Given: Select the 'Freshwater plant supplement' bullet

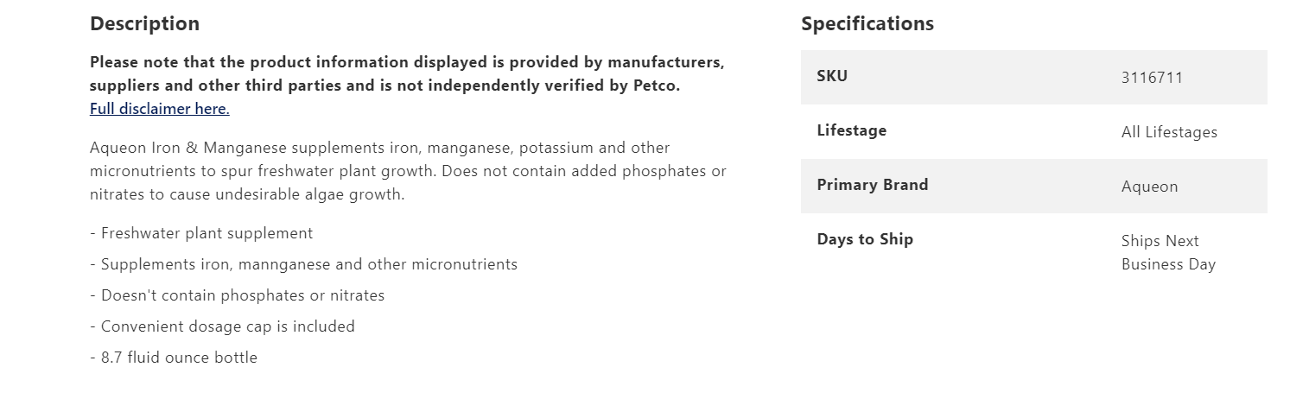Looking at the screenshot, I should tap(207, 233).
